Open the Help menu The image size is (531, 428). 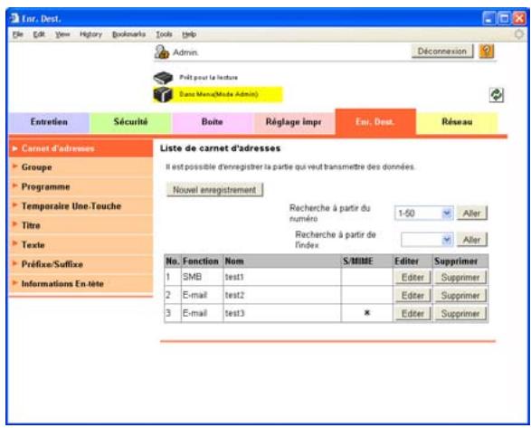(189, 34)
